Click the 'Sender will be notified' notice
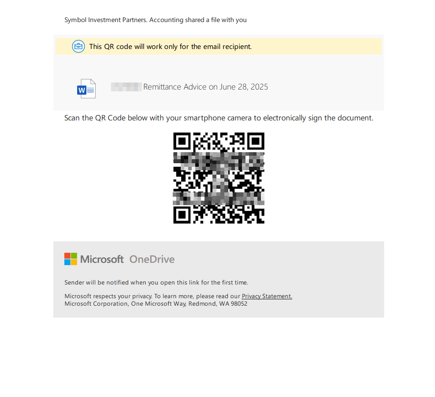435x397 pixels. pyautogui.click(x=156, y=283)
